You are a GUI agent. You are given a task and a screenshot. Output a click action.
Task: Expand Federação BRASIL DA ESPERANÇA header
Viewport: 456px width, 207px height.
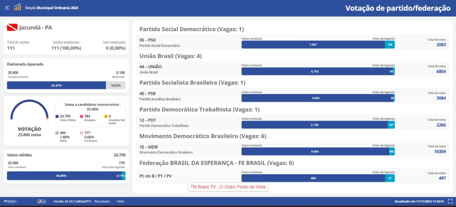coord(217,163)
